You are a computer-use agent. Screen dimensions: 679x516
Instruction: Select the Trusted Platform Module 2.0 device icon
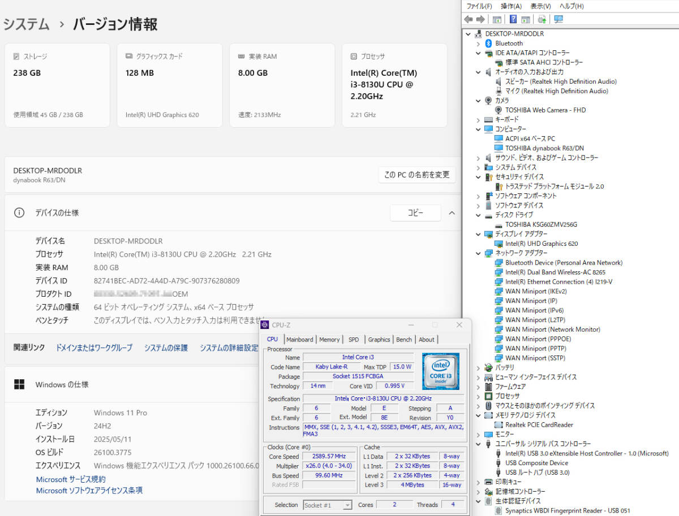click(x=499, y=187)
